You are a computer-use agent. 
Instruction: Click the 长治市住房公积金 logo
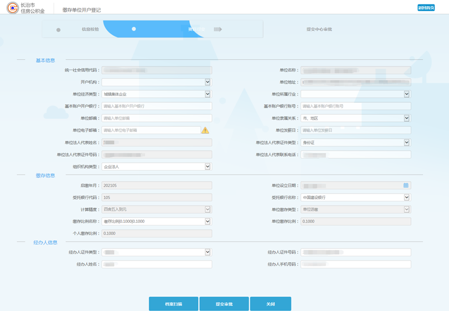pos(26,7)
